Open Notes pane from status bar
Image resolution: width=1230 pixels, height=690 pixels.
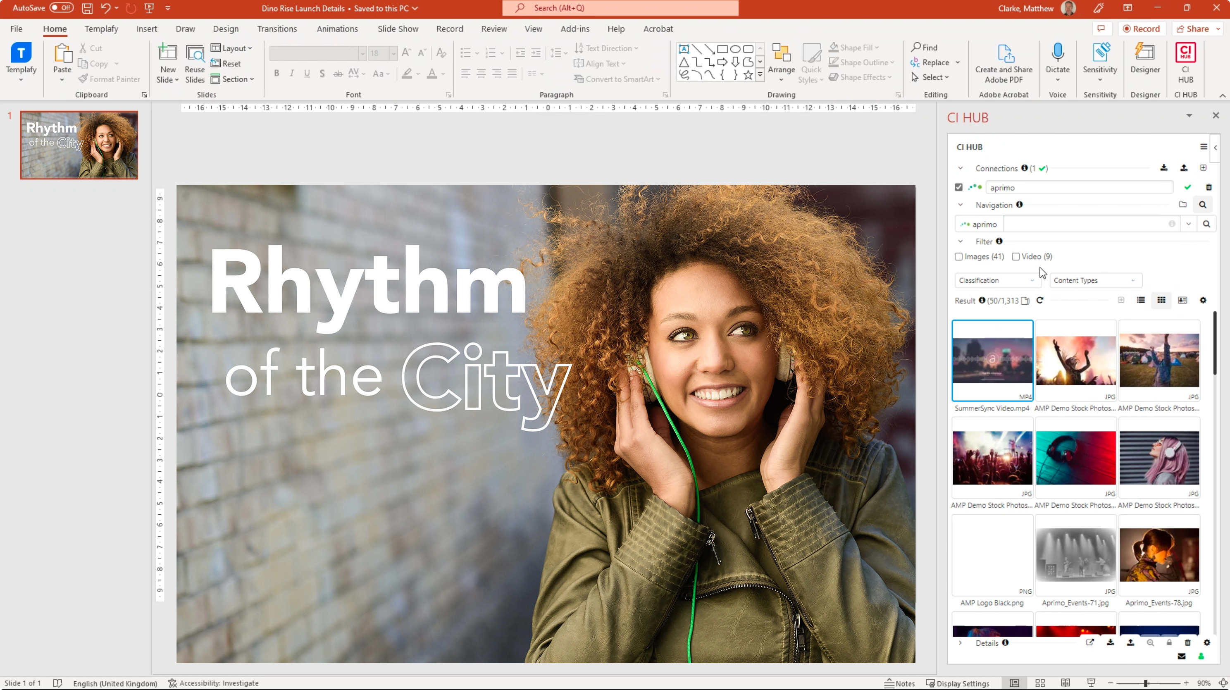(x=900, y=683)
